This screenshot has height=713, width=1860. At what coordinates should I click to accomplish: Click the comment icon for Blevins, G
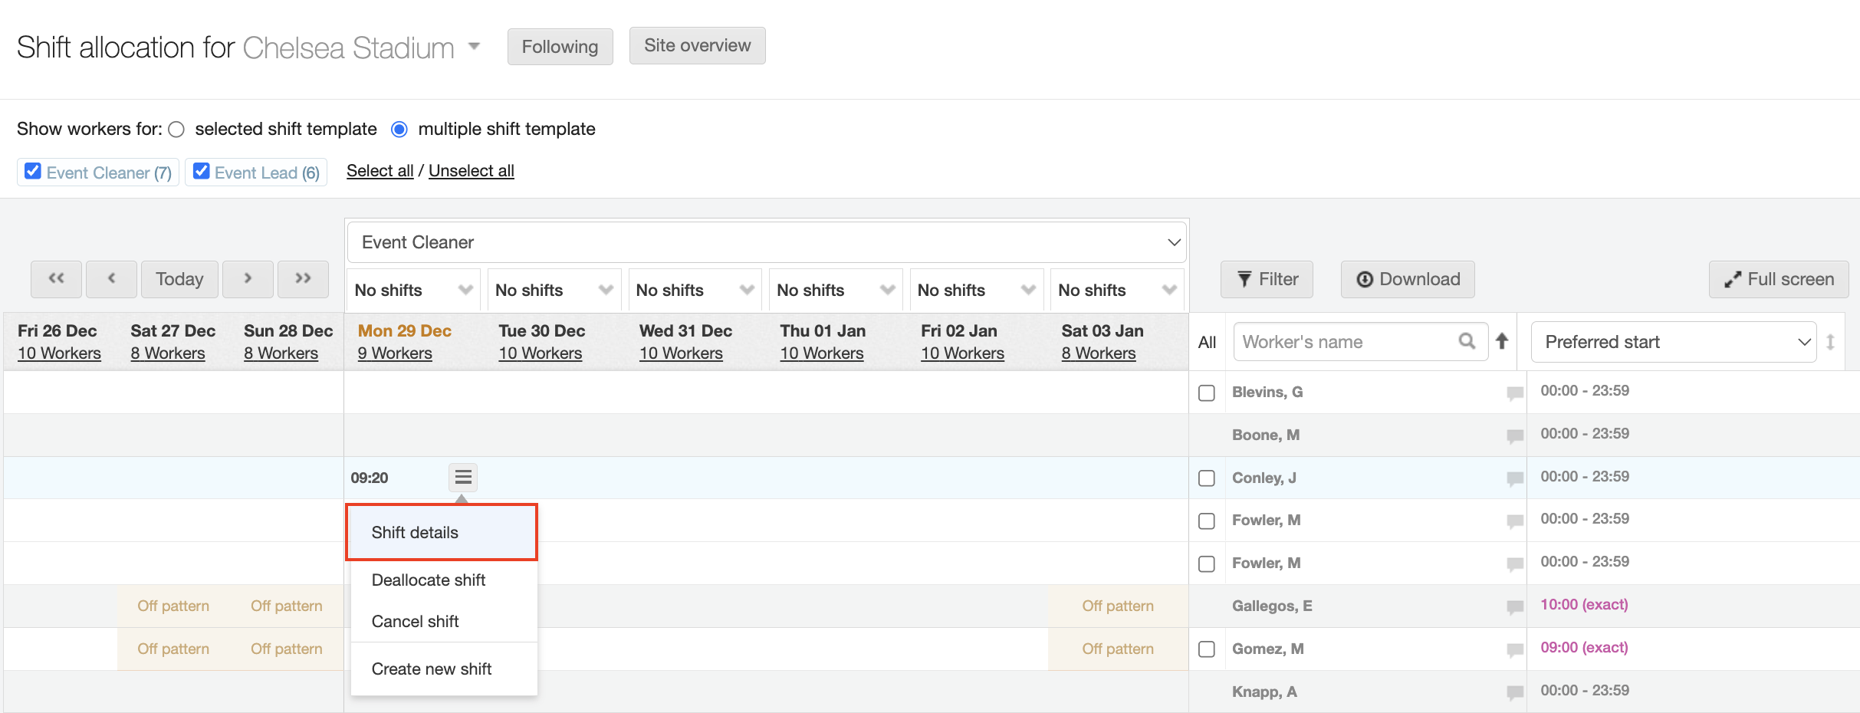point(1514,393)
